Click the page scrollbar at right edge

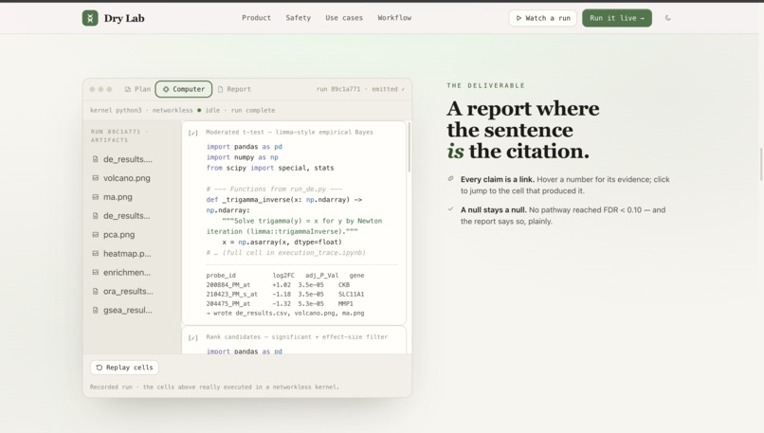tap(761, 164)
